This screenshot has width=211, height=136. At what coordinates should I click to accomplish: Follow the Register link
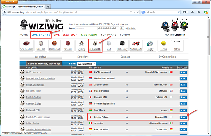tap(132, 28)
